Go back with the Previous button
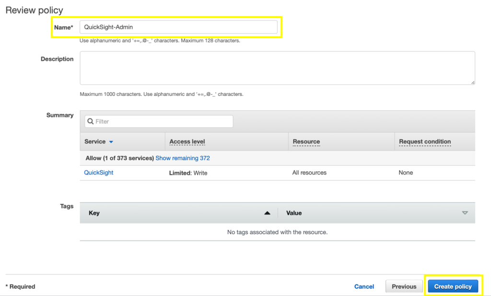 click(404, 286)
